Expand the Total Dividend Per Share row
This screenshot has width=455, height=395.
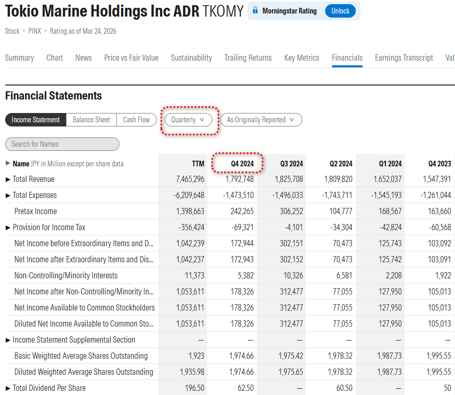tap(8, 388)
